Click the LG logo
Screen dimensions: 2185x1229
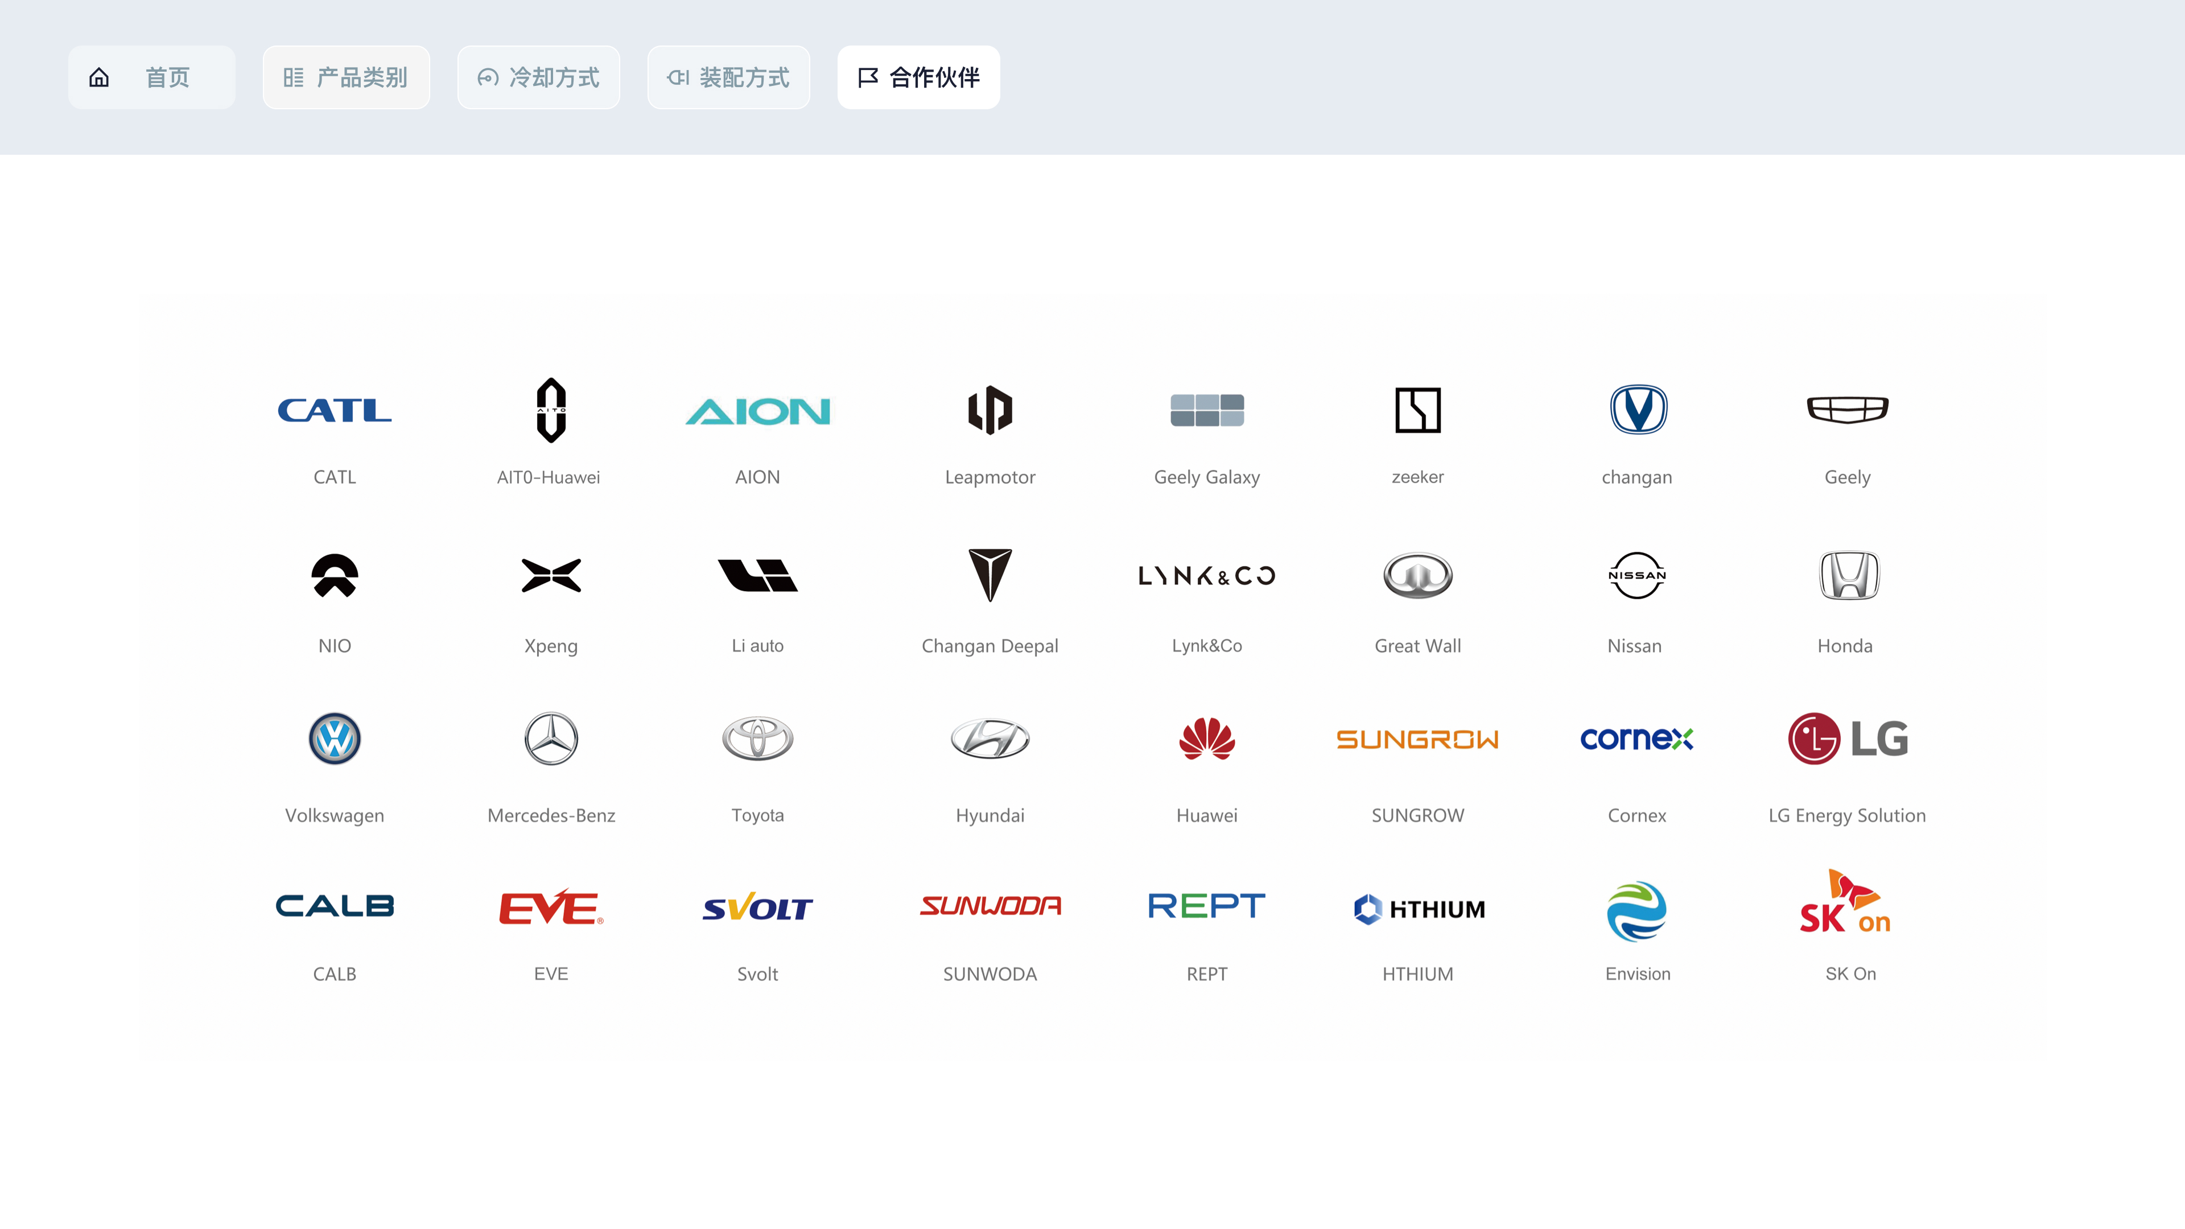(1848, 739)
